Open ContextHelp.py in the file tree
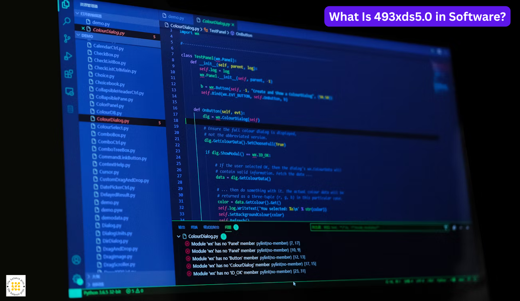Viewport: 520px width, 301px height. (115, 164)
